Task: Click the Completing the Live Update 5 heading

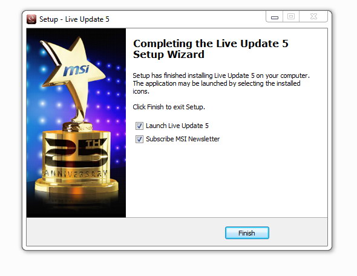Action: pyautogui.click(x=211, y=49)
